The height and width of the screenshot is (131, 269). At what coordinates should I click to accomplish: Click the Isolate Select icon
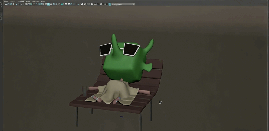pyautogui.click(x=78, y=4)
